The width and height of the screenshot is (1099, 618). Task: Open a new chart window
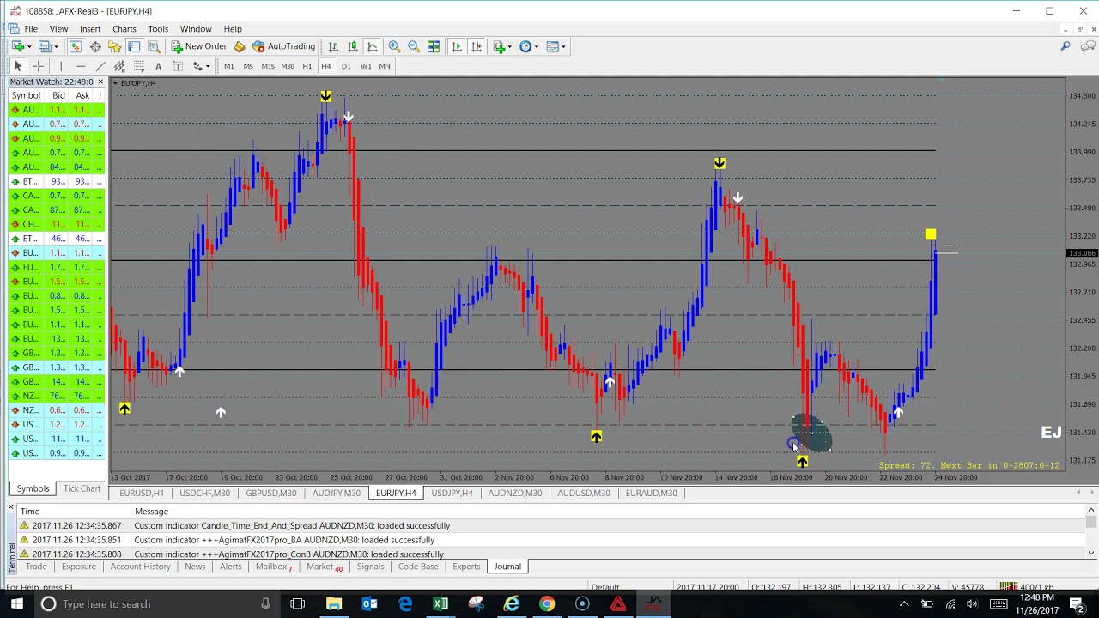point(17,46)
